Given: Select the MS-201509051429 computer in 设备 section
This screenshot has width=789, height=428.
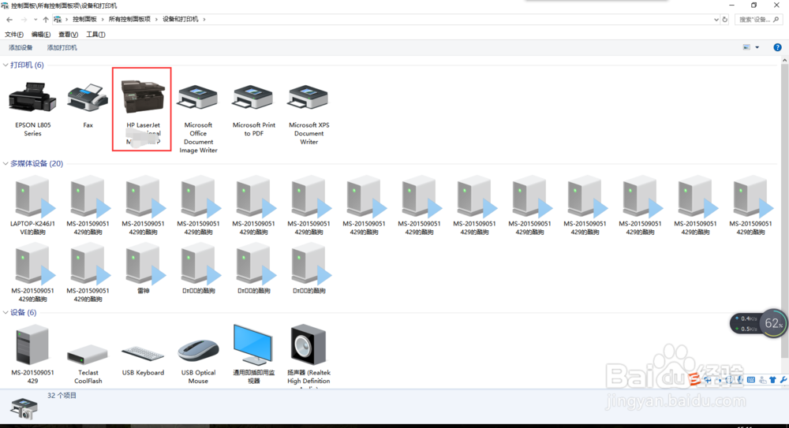Looking at the screenshot, I should click(32, 354).
